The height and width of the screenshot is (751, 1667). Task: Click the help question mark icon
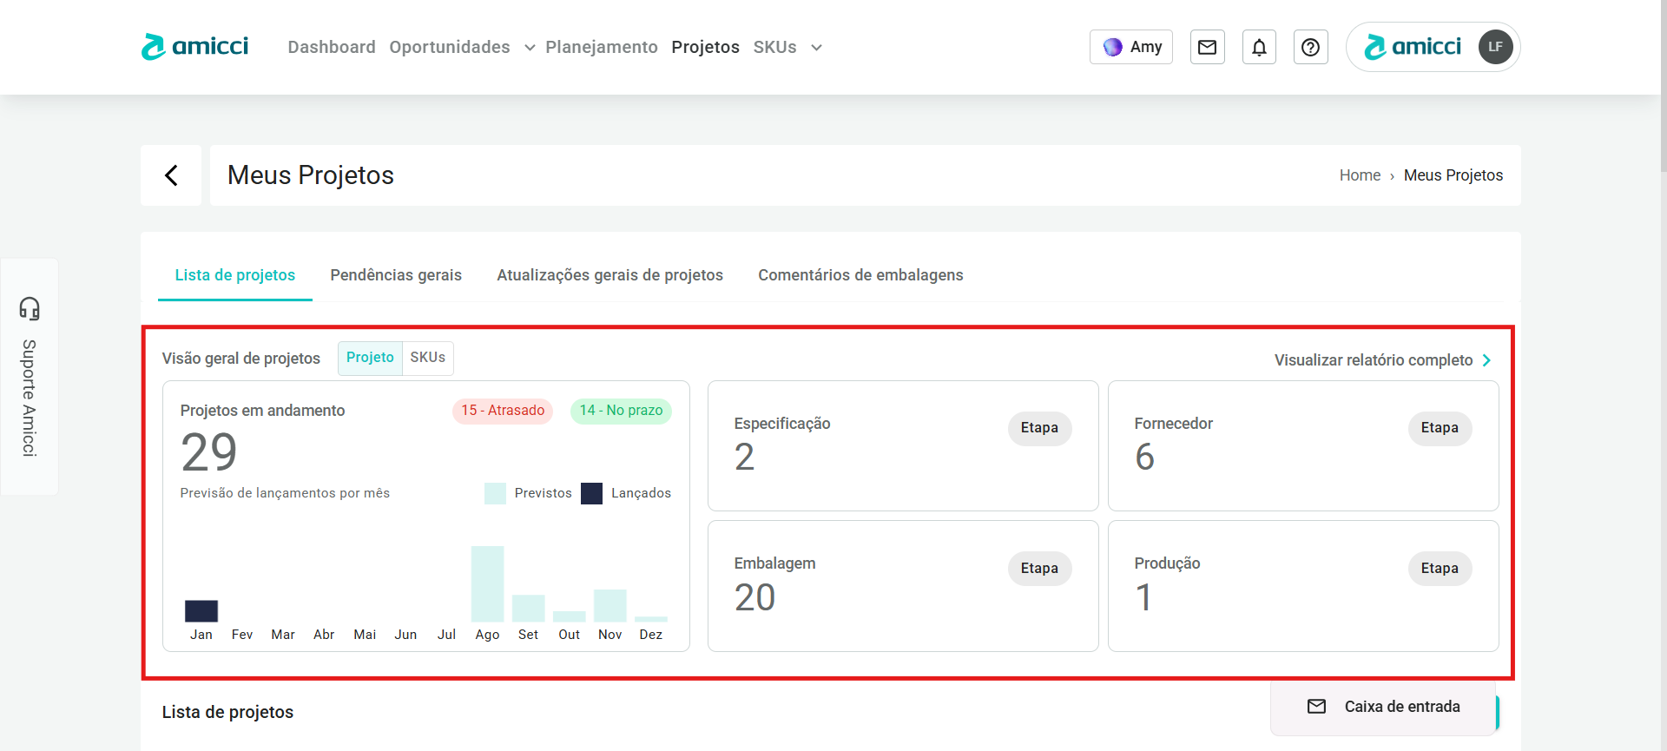[1311, 47]
